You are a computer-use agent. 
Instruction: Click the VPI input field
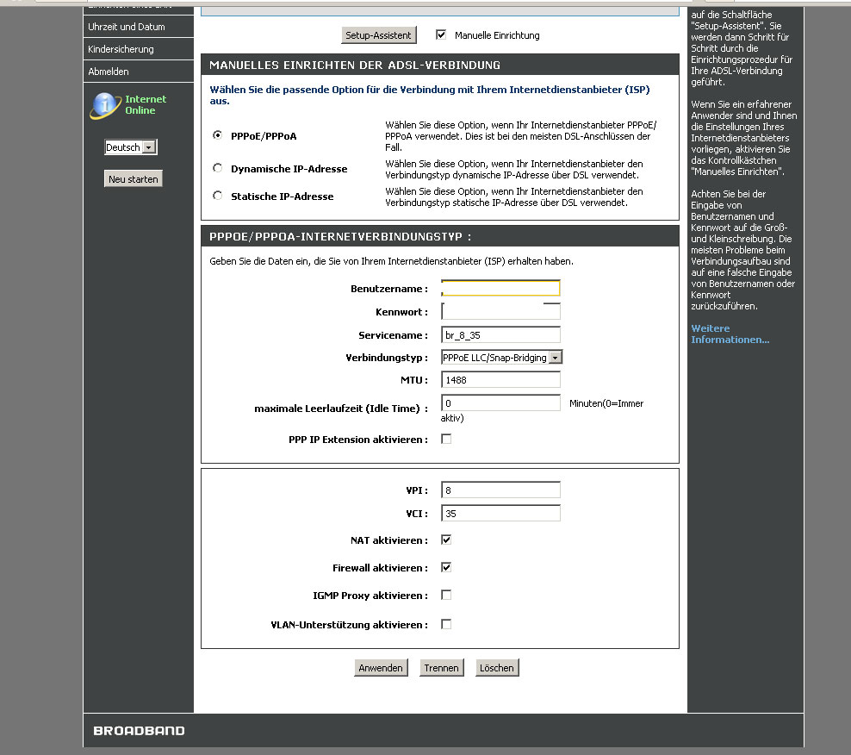point(500,490)
